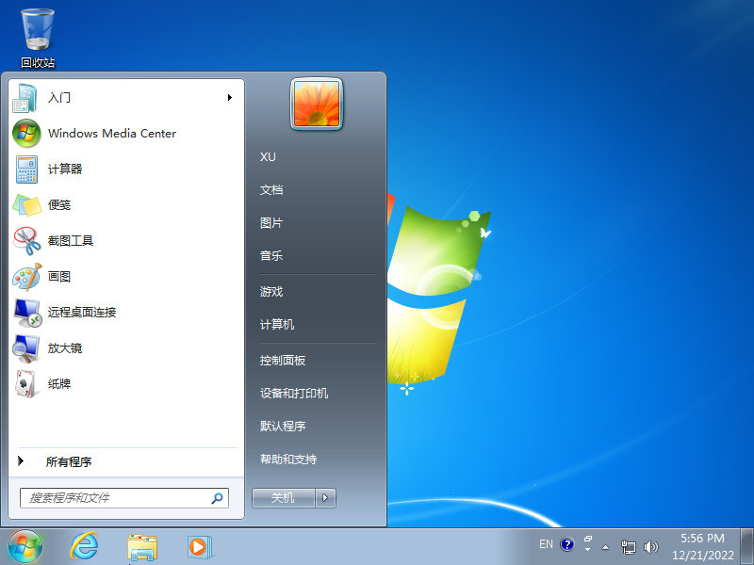Open the shutdown options arrow beside 关机
This screenshot has width=754, height=565.
click(325, 497)
